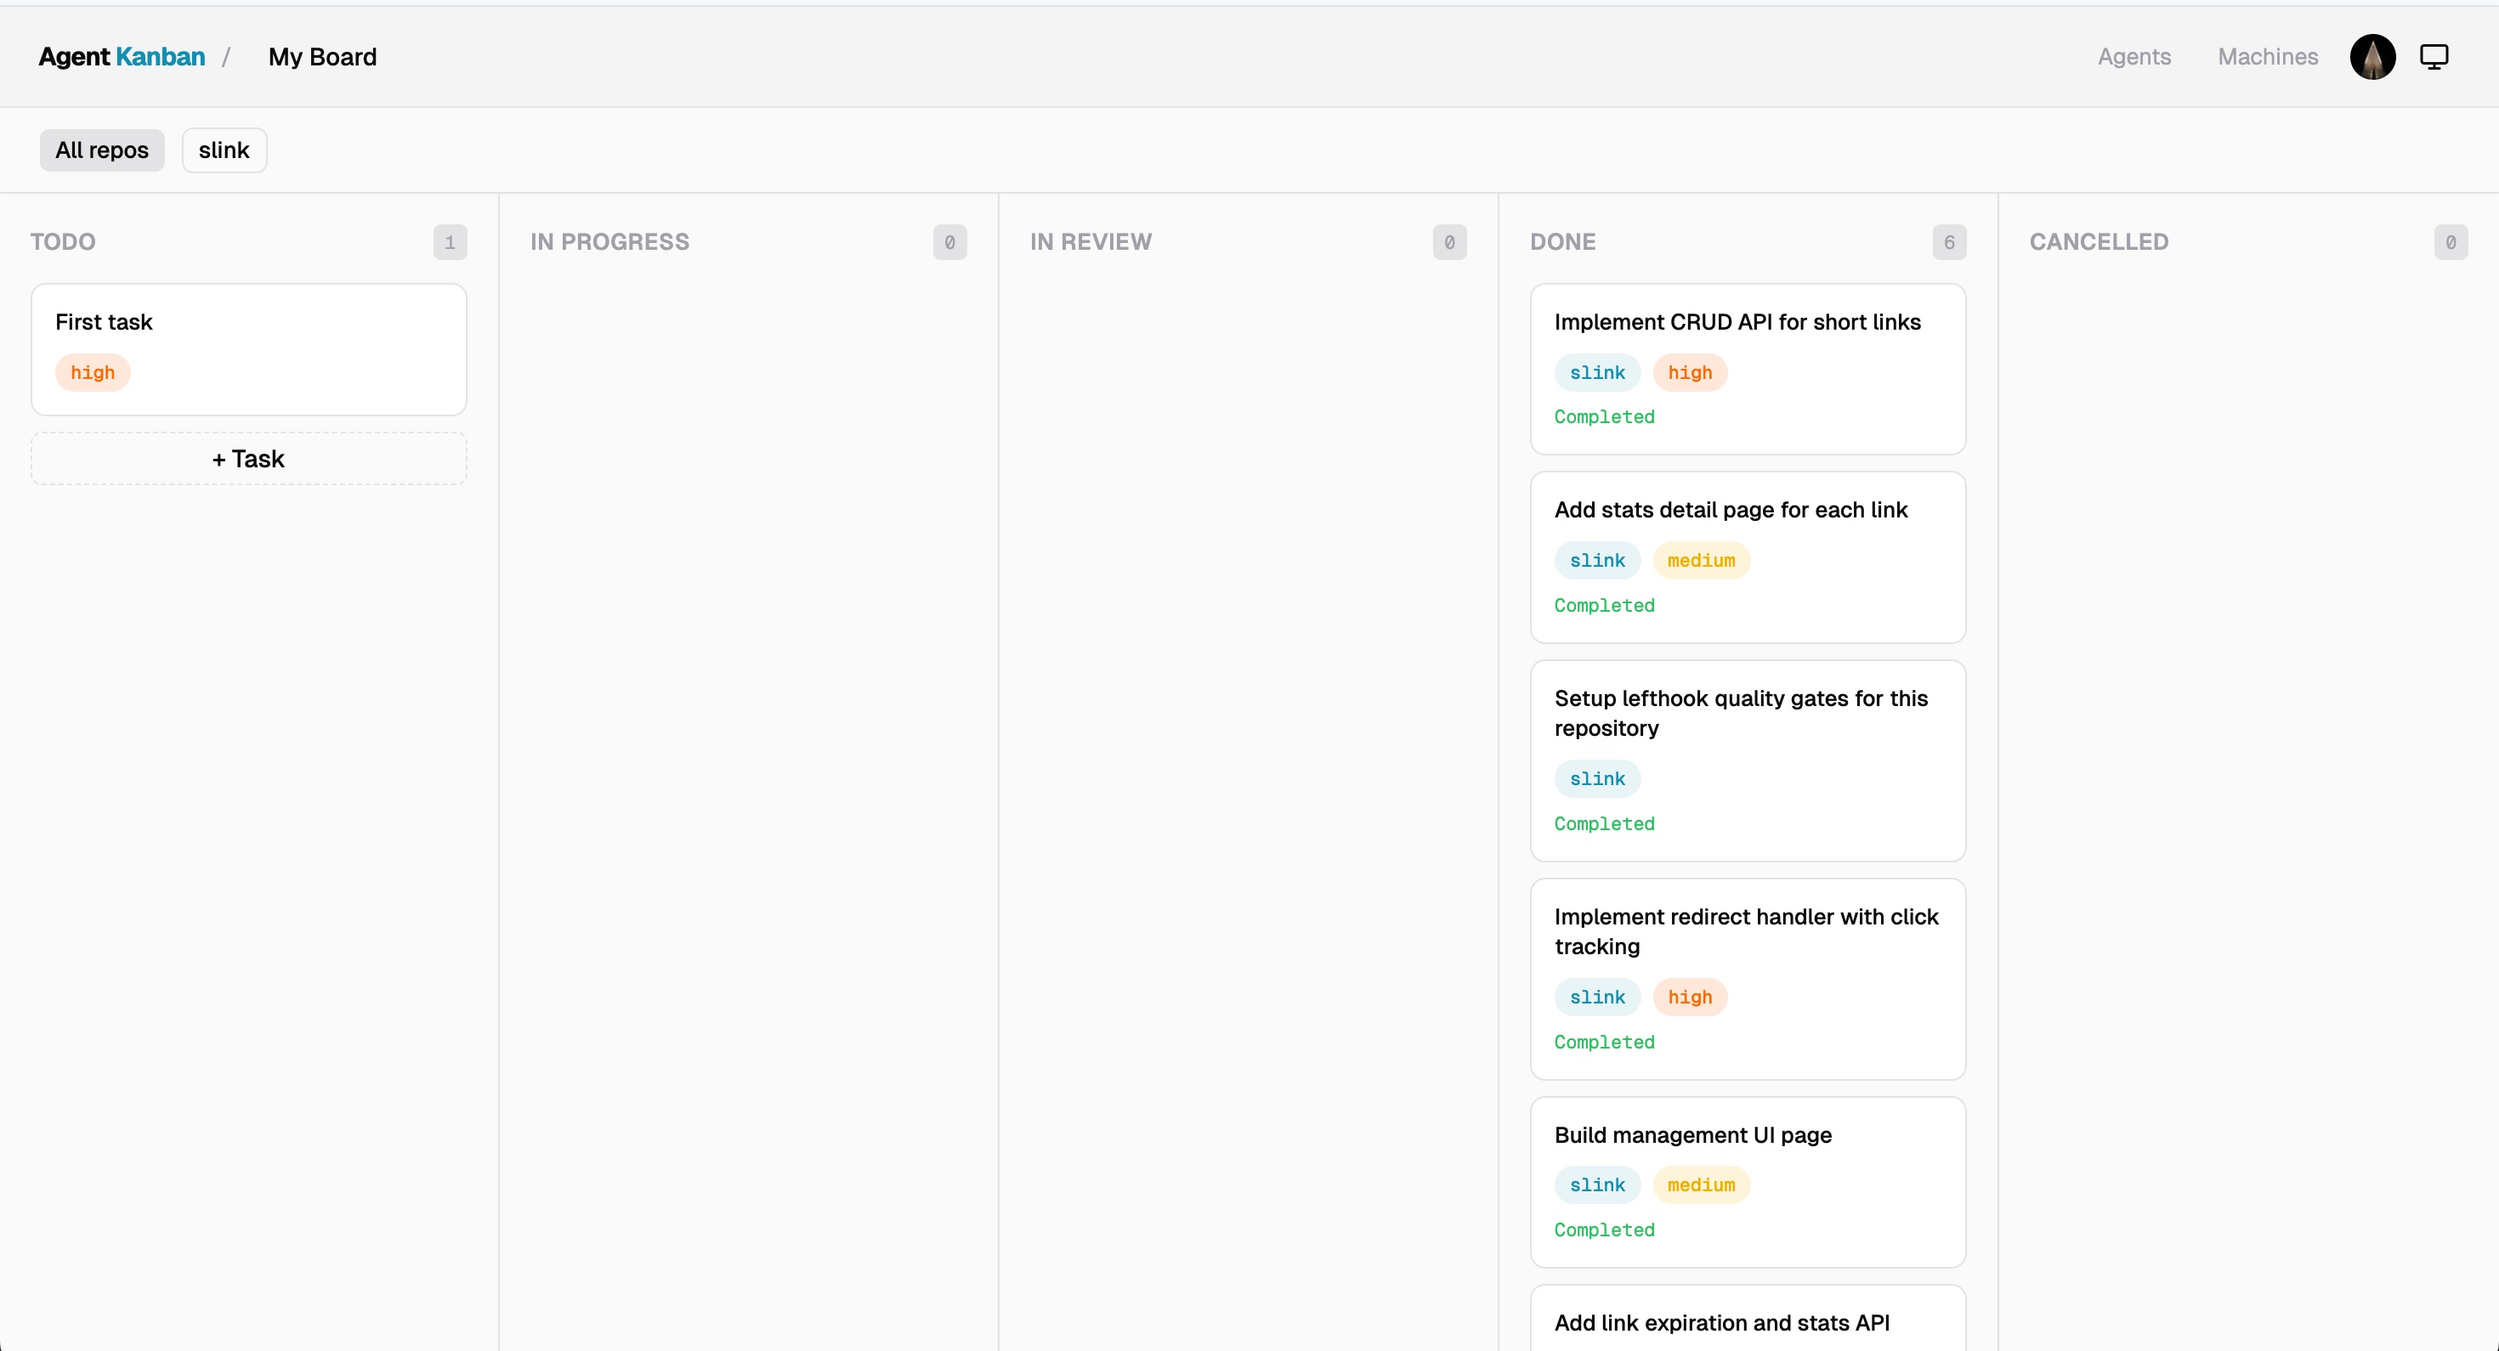Open the Machines page
Image resolution: width=2499 pixels, height=1351 pixels.
click(2267, 56)
